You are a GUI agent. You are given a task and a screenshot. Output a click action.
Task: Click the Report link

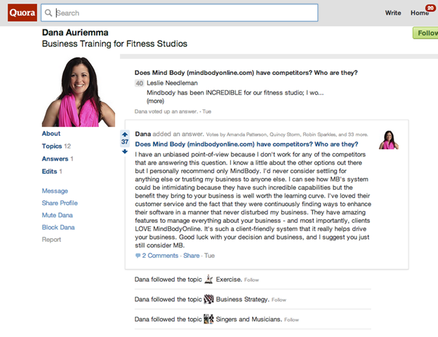click(x=51, y=240)
